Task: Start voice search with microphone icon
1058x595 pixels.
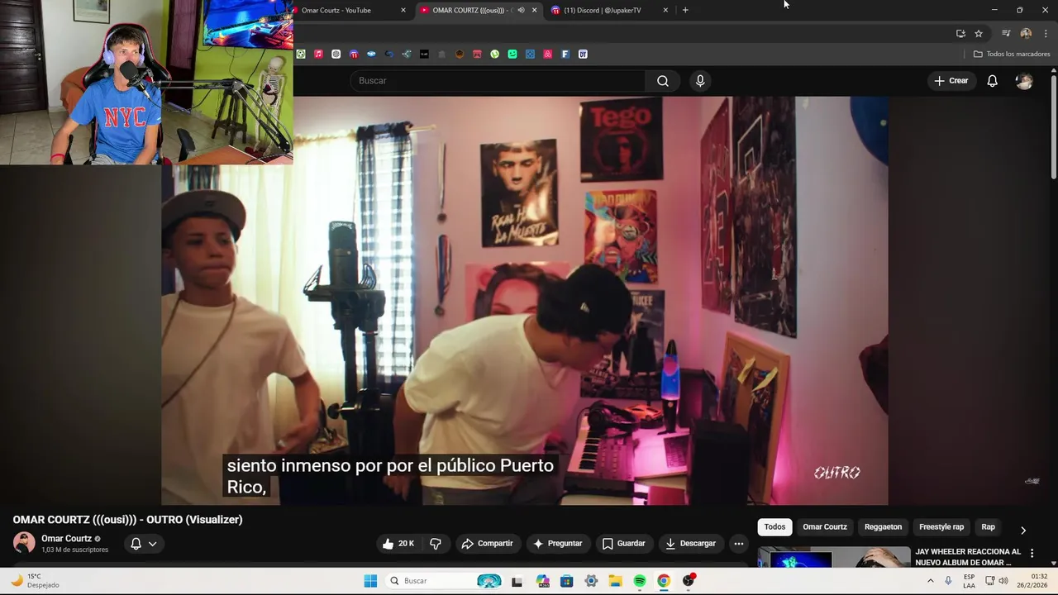Action: 700,81
